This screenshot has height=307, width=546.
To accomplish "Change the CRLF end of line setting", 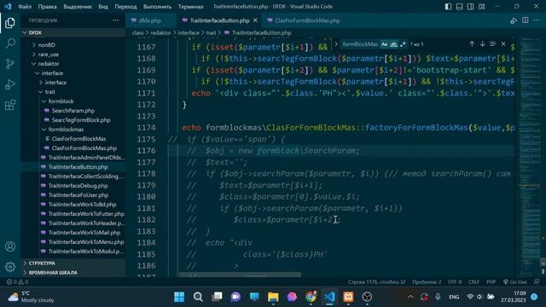I will click(473, 282).
